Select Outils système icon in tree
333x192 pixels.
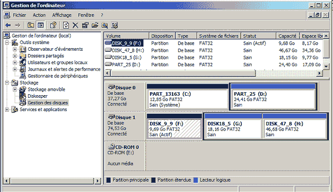click(15, 42)
